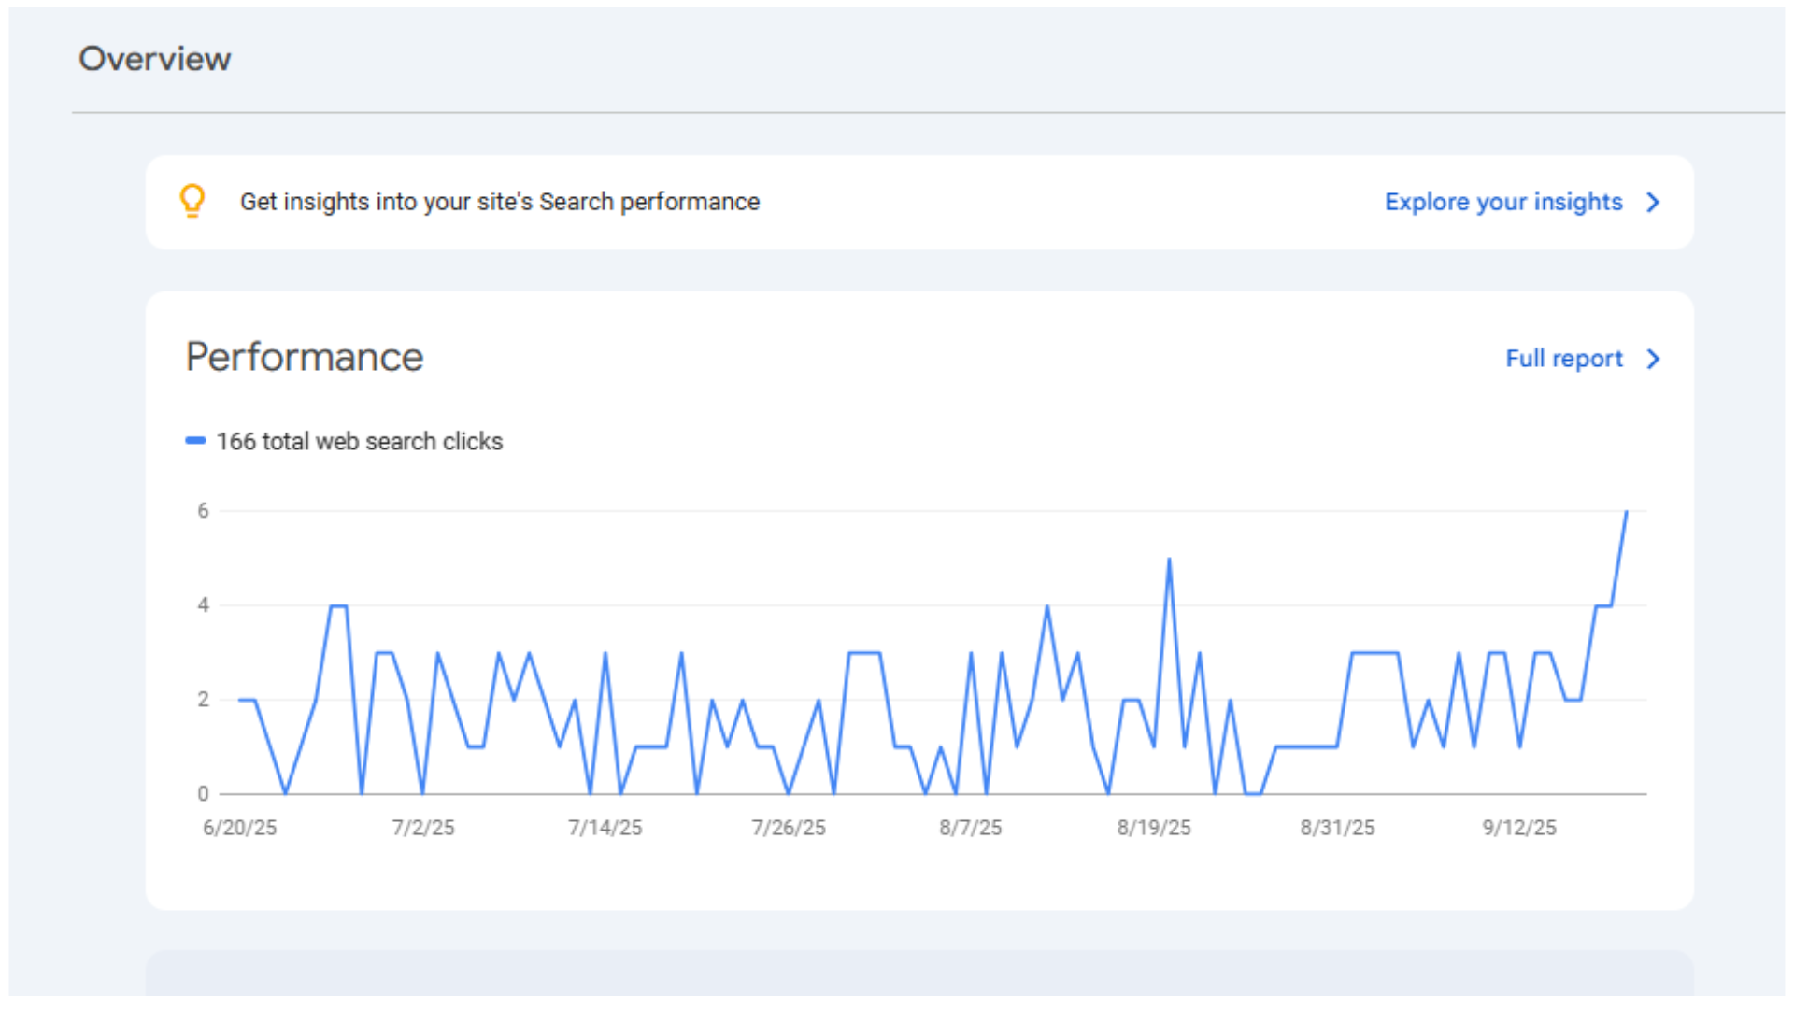
Task: Open the Explore your insights link
Action: coord(1502,202)
